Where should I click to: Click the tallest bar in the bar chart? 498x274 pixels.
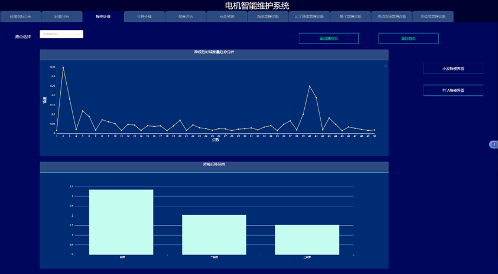[121, 222]
